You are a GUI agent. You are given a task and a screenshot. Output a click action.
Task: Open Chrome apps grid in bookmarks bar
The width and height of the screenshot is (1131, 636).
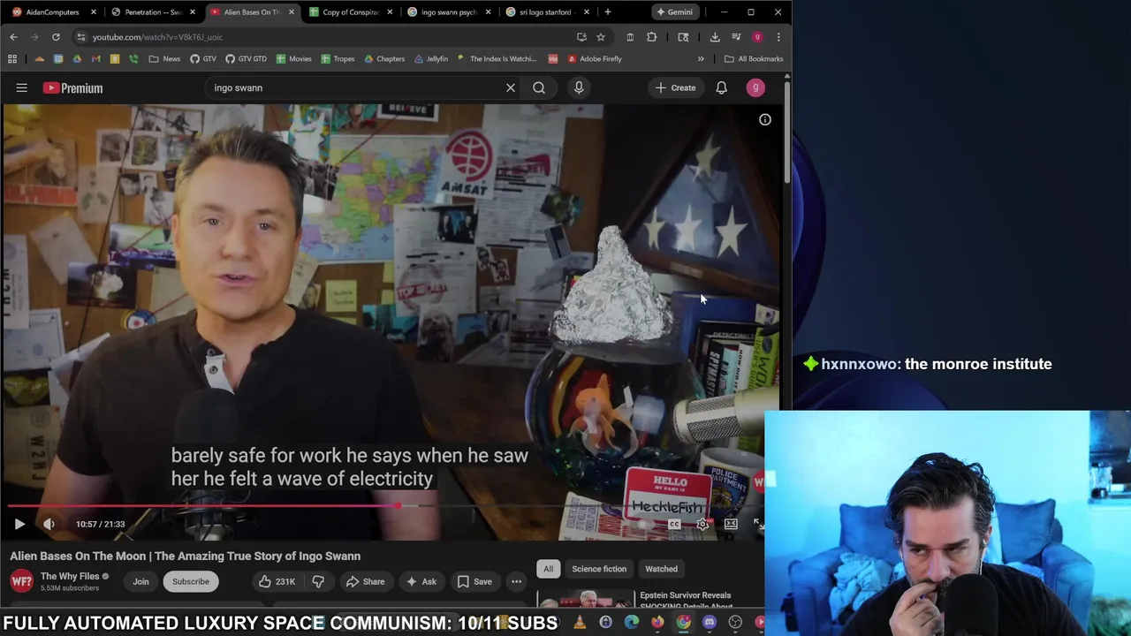pos(12,59)
